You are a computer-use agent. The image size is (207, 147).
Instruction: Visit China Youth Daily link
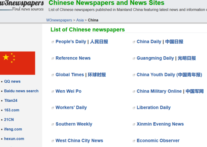click(169, 75)
